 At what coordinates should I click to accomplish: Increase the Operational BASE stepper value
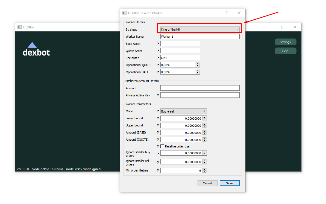pyautogui.click(x=198, y=71)
